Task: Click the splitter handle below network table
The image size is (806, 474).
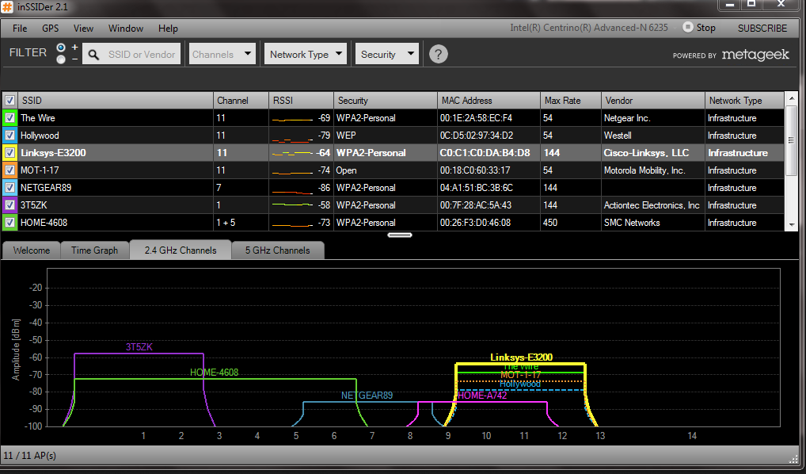Action: pyautogui.click(x=399, y=235)
